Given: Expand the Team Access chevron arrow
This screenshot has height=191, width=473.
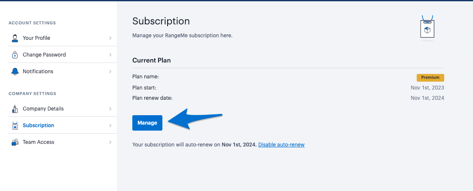Looking at the screenshot, I should coord(110,142).
